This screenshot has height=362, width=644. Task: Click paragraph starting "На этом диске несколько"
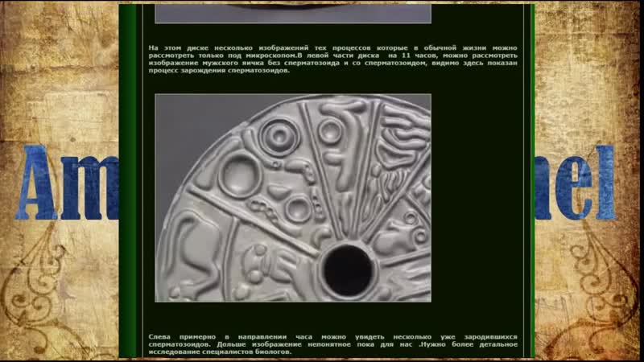point(332,59)
